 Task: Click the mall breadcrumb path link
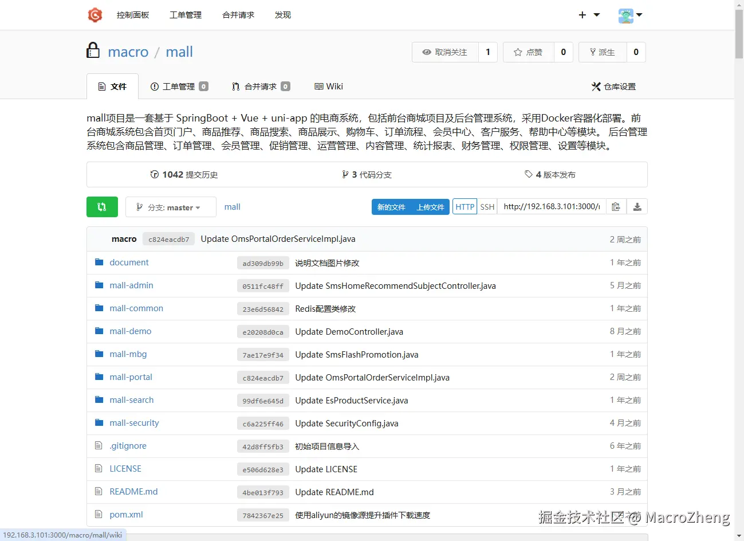(232, 207)
